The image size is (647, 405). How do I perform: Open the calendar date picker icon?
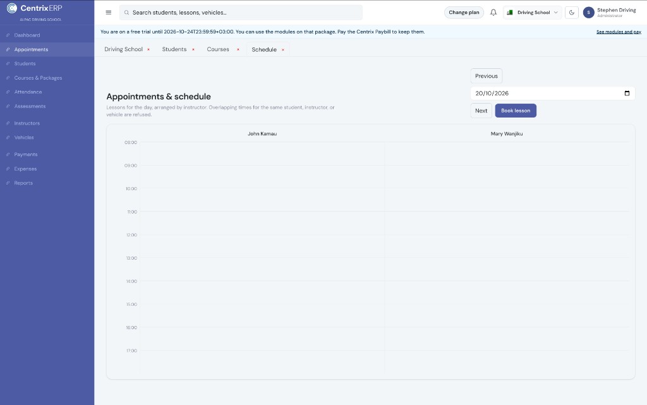click(x=627, y=94)
